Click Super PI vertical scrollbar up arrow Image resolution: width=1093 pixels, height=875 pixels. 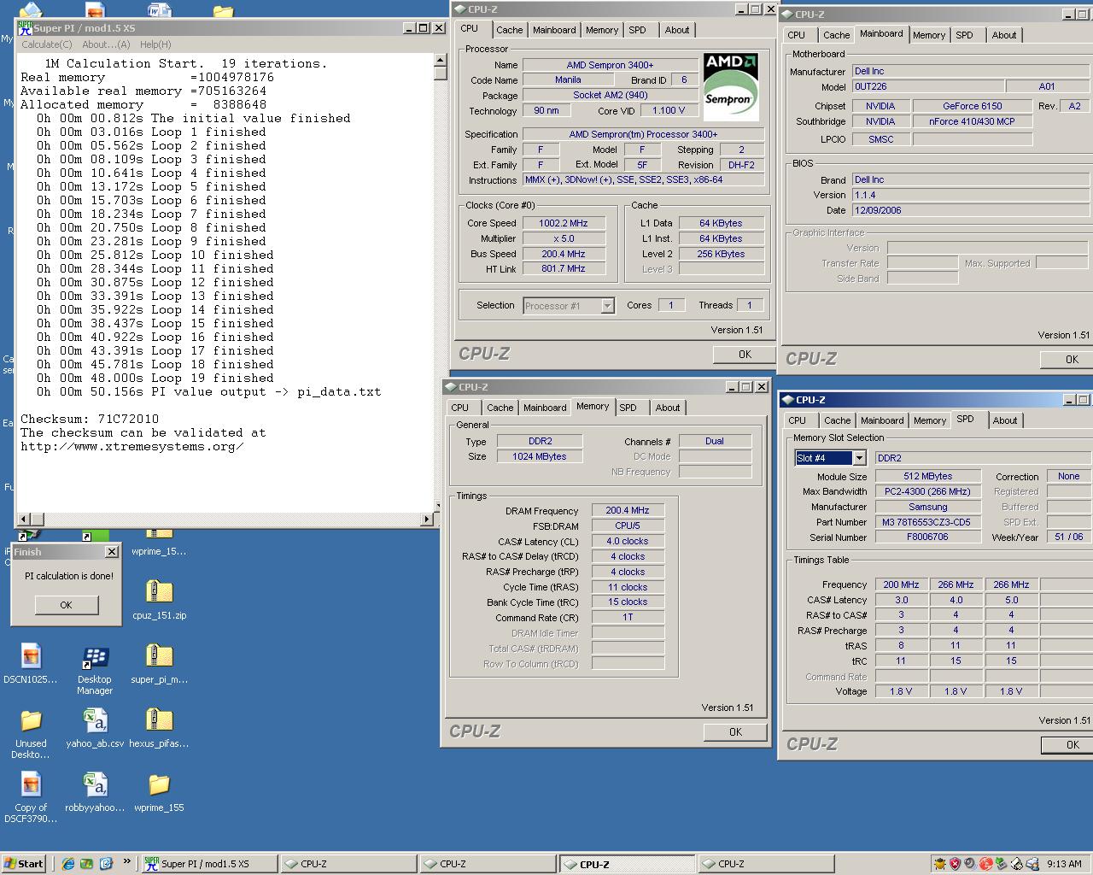441,61
